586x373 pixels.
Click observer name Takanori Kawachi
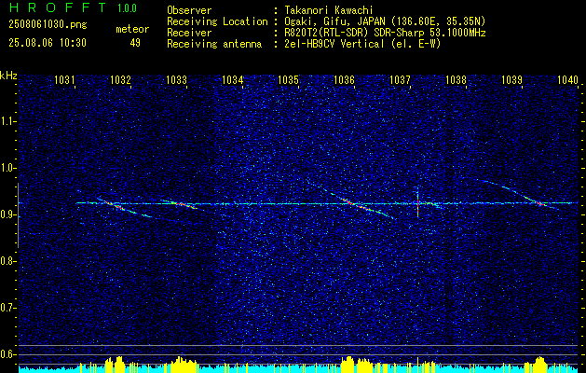point(327,10)
